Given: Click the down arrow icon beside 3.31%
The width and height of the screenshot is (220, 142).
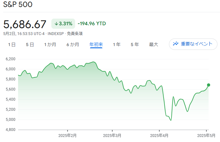Looking at the screenshot, I should tap(56, 23).
